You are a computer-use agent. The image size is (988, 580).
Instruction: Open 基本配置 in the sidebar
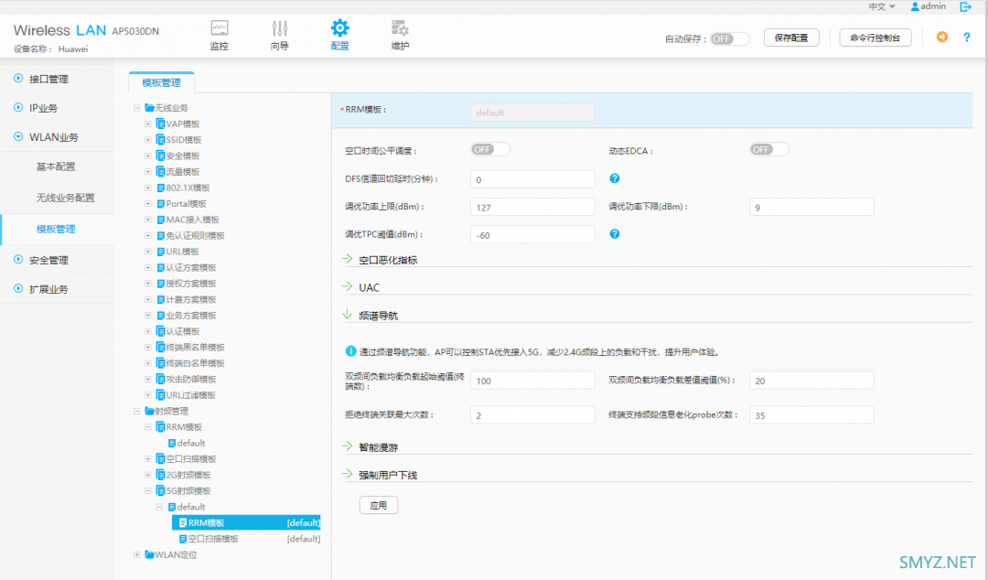point(56,166)
